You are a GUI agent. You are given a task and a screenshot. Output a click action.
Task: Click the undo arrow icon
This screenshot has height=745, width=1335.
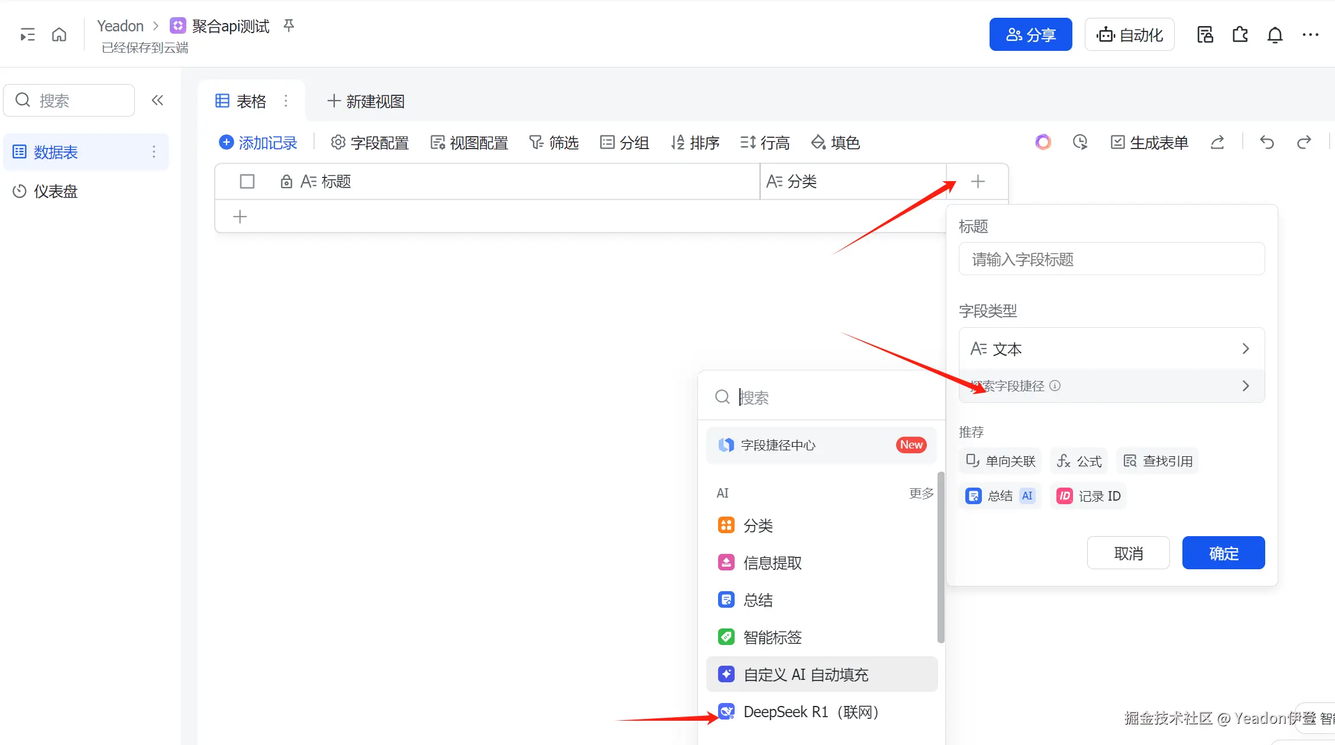(1266, 143)
